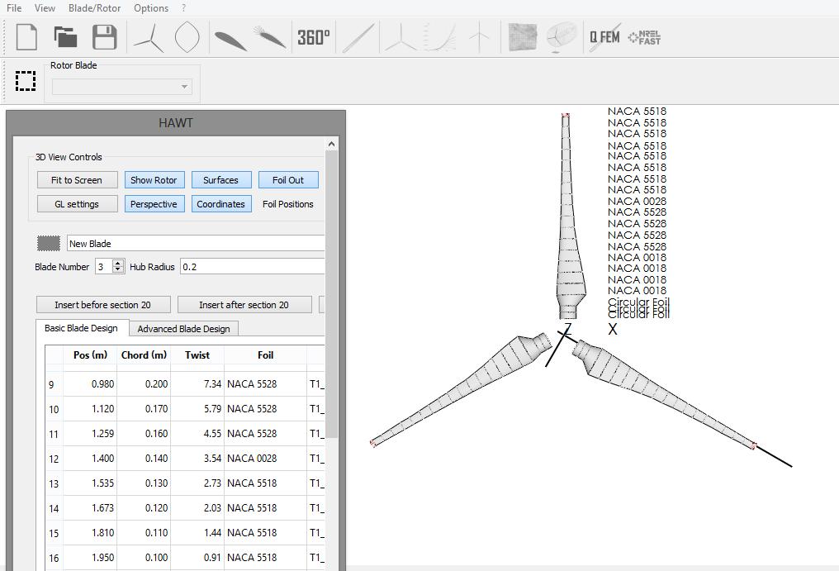Select the 7.34 twist cell
The height and width of the screenshot is (571, 839).
(197, 384)
